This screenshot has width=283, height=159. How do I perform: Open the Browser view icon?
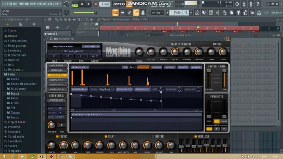[x=224, y=13]
